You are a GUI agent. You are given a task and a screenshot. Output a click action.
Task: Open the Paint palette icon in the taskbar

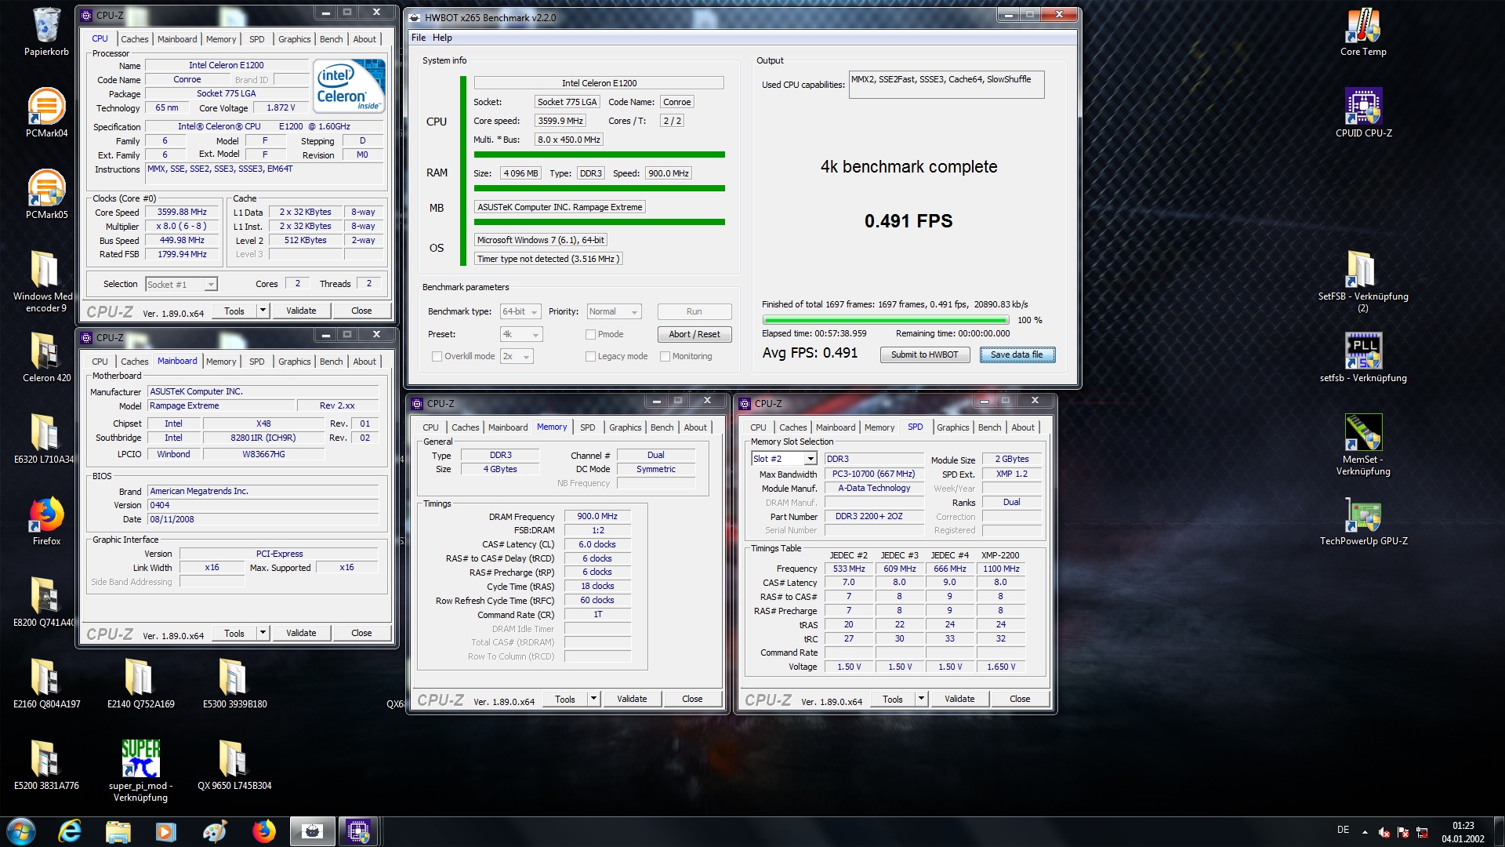point(215,831)
